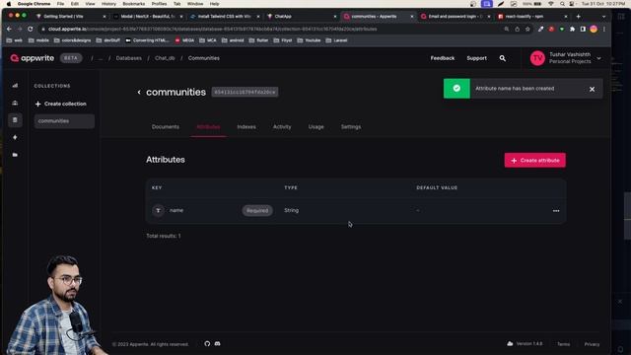Open the Terms link in the footer
631x355 pixels.
pyautogui.click(x=563, y=344)
